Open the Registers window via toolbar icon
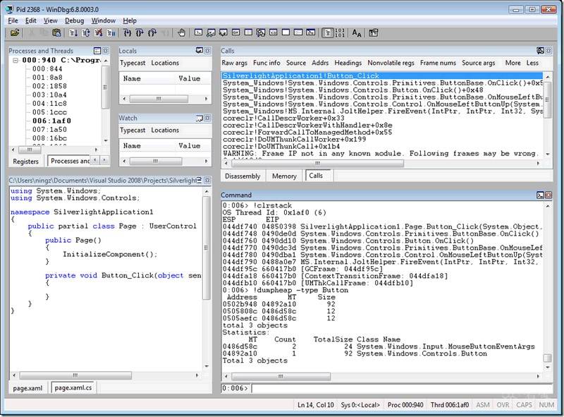The width and height of the screenshot is (564, 417). [235, 32]
